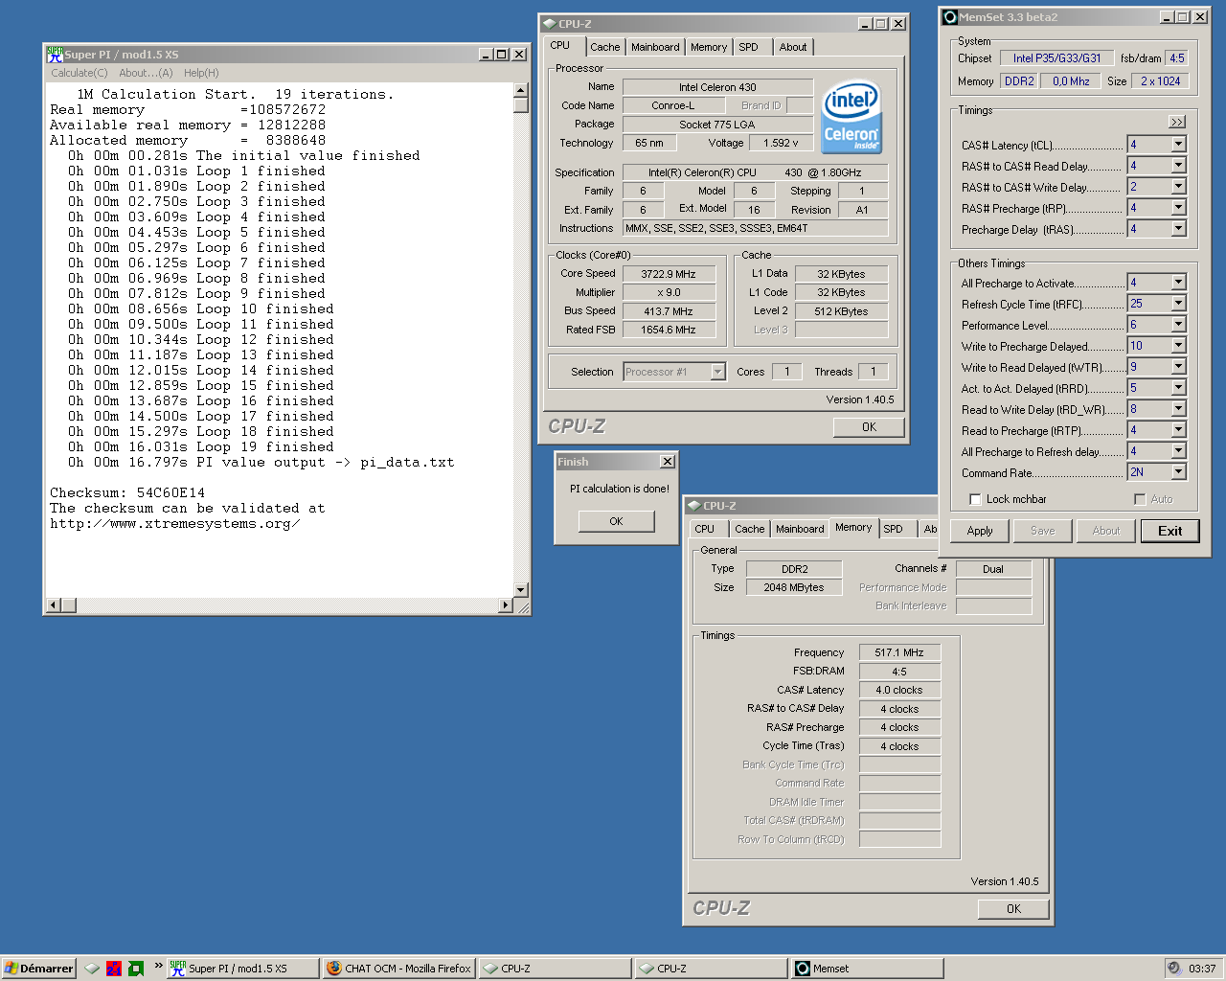The image size is (1226, 981).
Task: Click the Exit button in MemSet
Action: pos(1169,531)
